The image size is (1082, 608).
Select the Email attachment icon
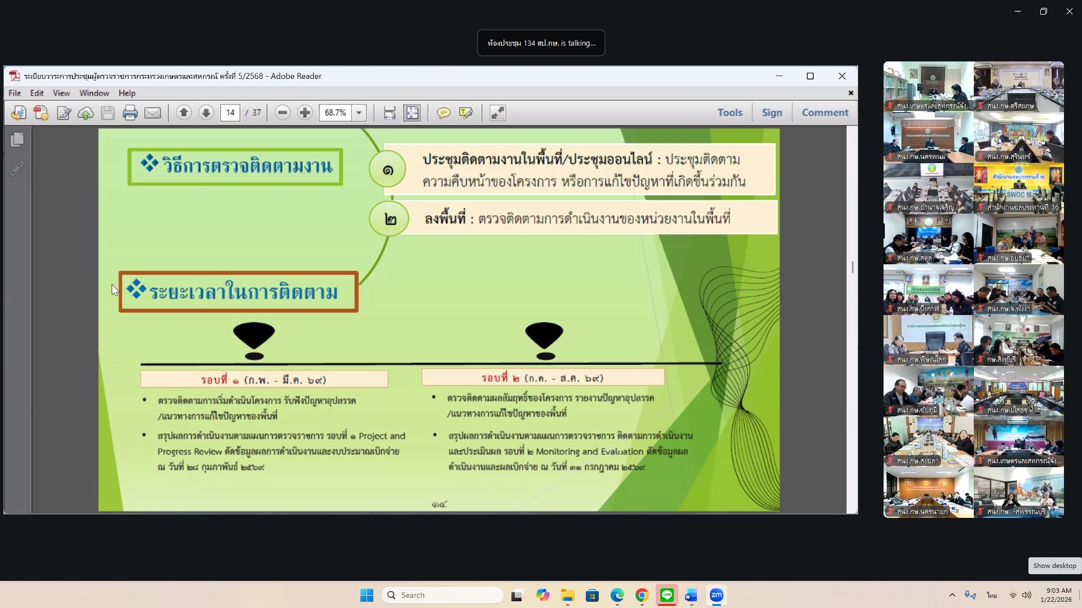pos(153,113)
